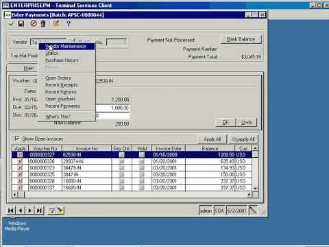Toggle Sep Chk checkbox for invoice 62538-IN
The height and width of the screenshot is (247, 329).
(x=121, y=154)
